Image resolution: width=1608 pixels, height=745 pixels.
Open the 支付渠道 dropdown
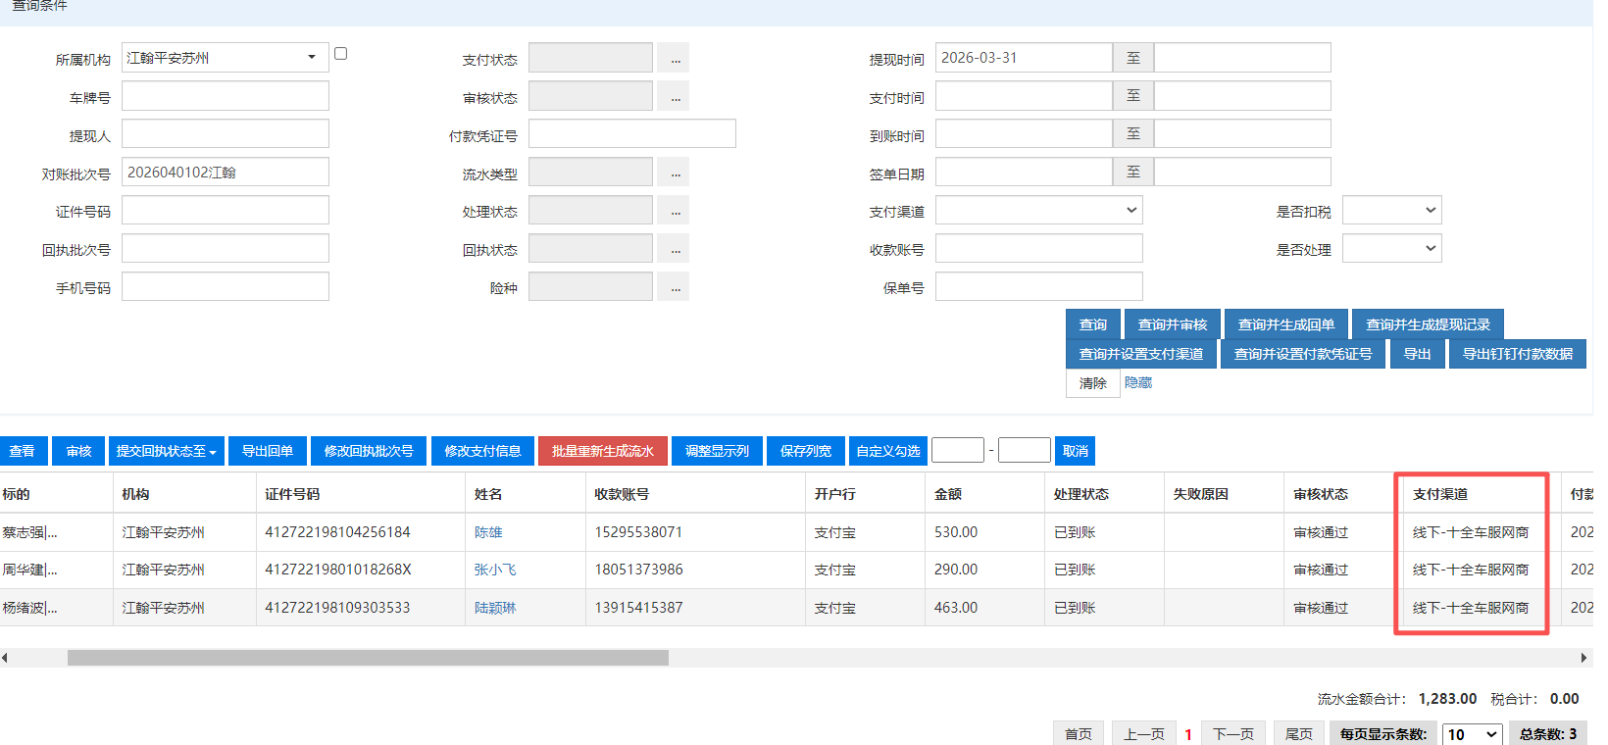tap(1038, 211)
